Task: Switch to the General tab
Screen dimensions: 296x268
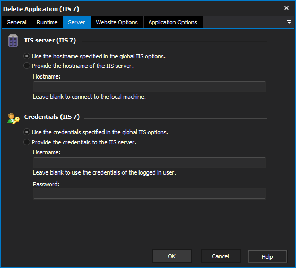Action: 16,22
